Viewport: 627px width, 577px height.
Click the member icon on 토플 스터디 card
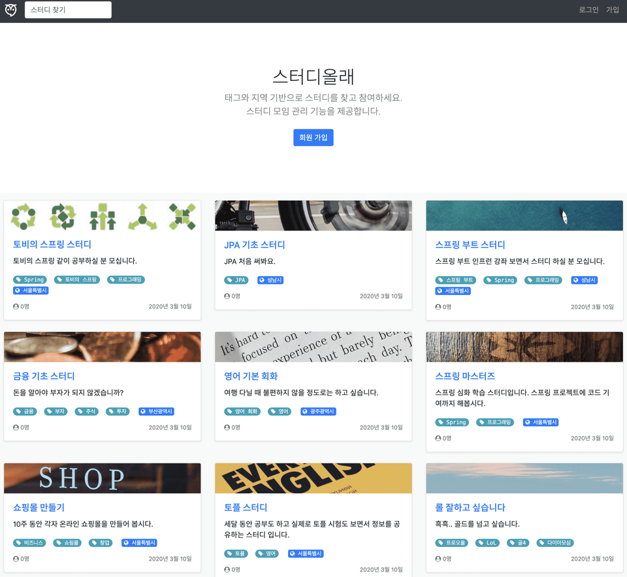click(227, 569)
